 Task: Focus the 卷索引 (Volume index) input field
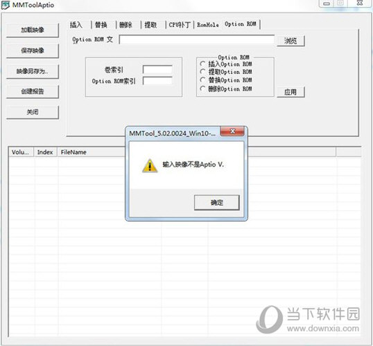pyautogui.click(x=157, y=70)
